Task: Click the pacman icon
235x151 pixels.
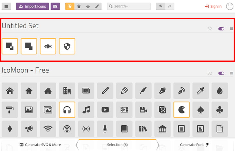Action: [182, 110]
